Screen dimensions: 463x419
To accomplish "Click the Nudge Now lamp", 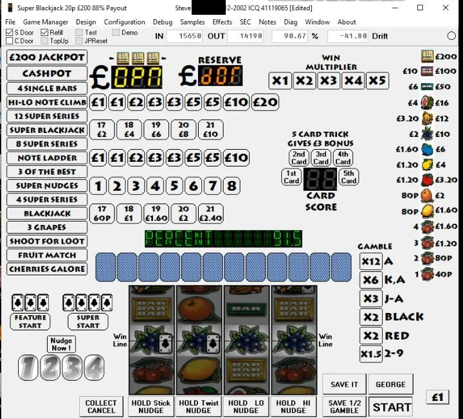I will (x=61, y=344).
